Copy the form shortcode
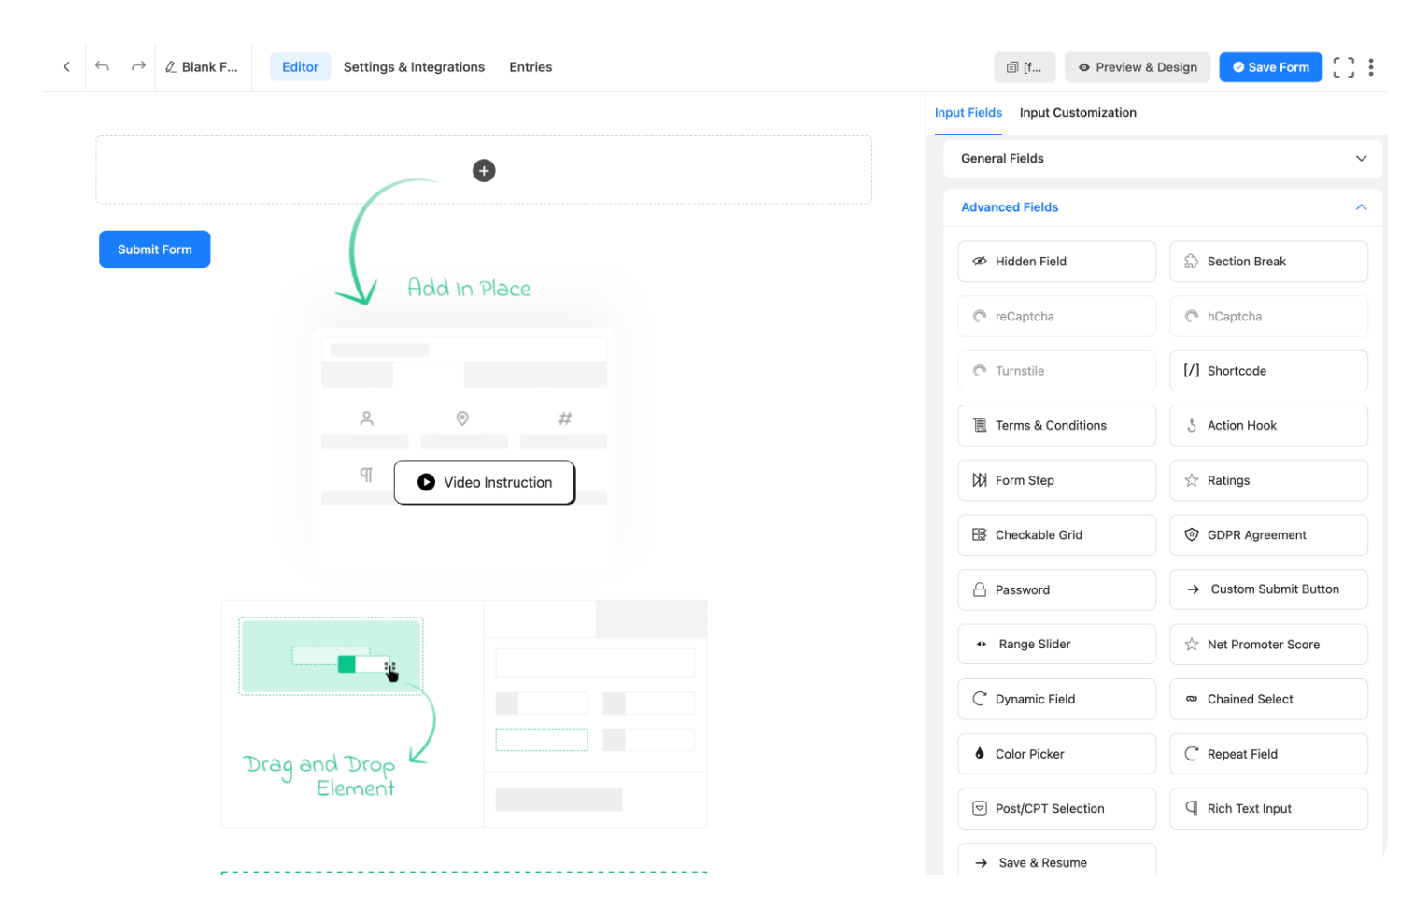The width and height of the screenshot is (1428, 923). pyautogui.click(x=1024, y=66)
